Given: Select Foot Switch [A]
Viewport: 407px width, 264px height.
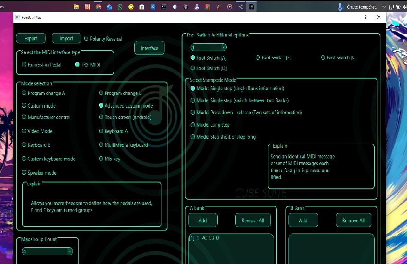Looking at the screenshot, I should [x=209, y=58].
